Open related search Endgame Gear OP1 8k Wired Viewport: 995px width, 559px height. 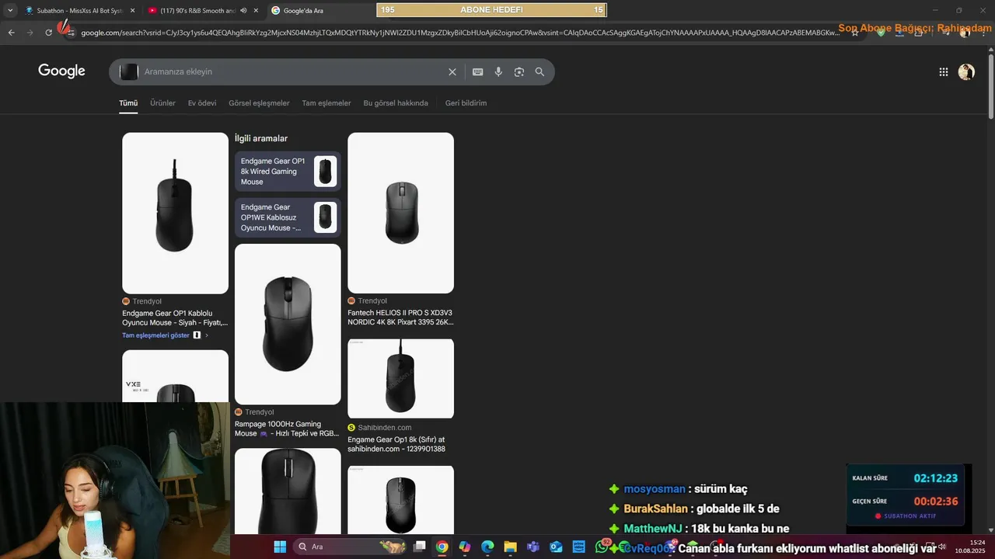click(x=288, y=172)
